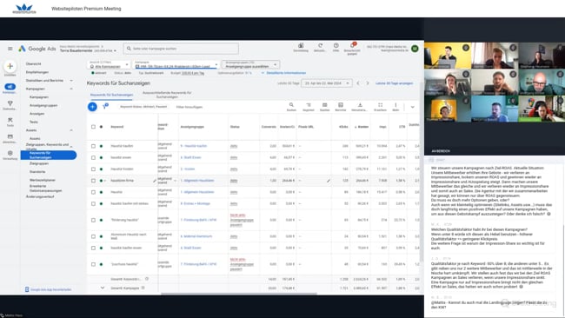Open the trophy icon in sidebar
Screen dimensions: 565x318
pos(10,103)
